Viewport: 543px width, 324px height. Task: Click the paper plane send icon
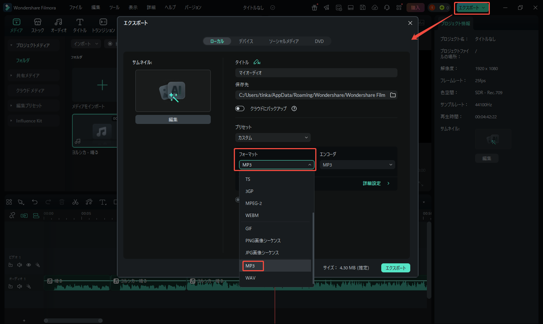coord(327,8)
